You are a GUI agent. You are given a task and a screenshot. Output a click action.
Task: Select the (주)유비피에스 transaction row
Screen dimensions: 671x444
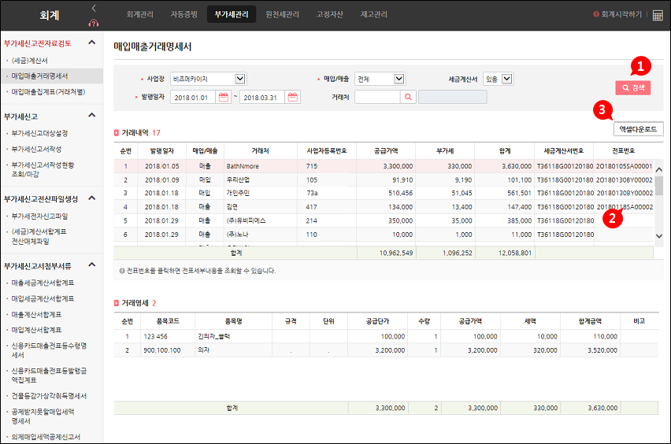click(x=384, y=220)
